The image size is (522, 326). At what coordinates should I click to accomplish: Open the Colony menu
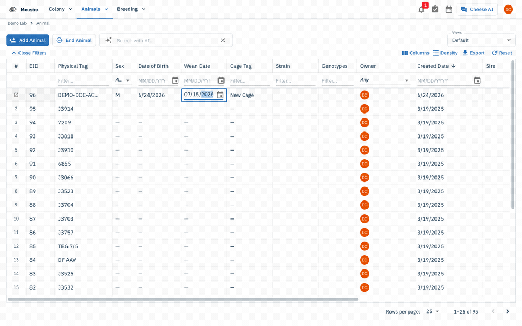click(60, 9)
